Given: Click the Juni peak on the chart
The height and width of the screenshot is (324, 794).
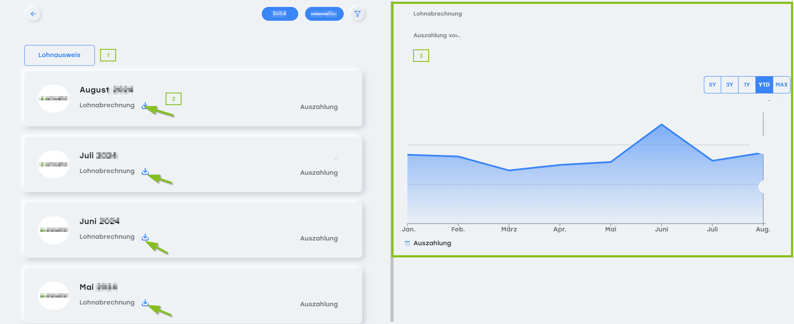Looking at the screenshot, I should (x=661, y=125).
